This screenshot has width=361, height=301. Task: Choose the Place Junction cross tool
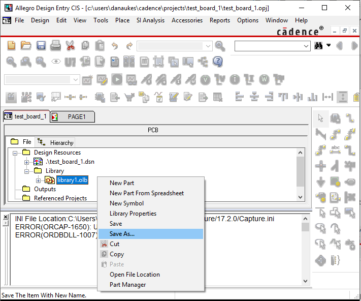[320, 166]
